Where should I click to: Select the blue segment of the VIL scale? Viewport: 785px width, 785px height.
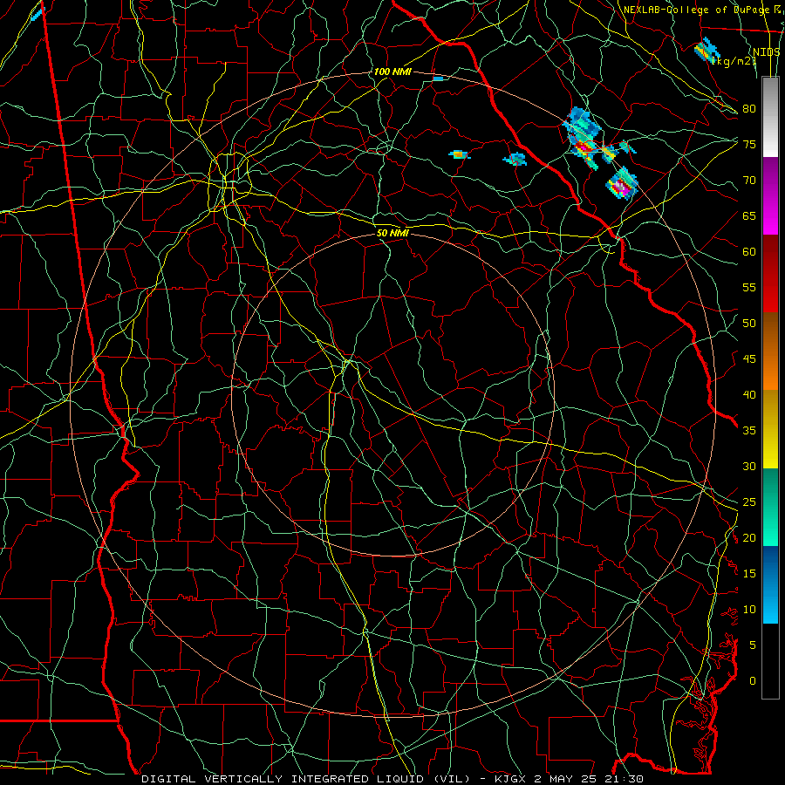(770, 584)
